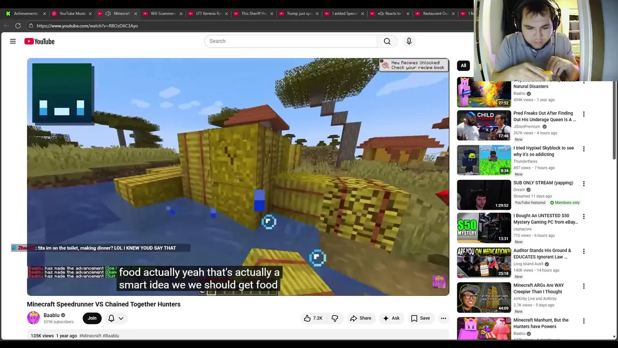Open the YouTube hamburger guide menu
Image resolution: width=618 pixels, height=348 pixels.
[x=13, y=42]
